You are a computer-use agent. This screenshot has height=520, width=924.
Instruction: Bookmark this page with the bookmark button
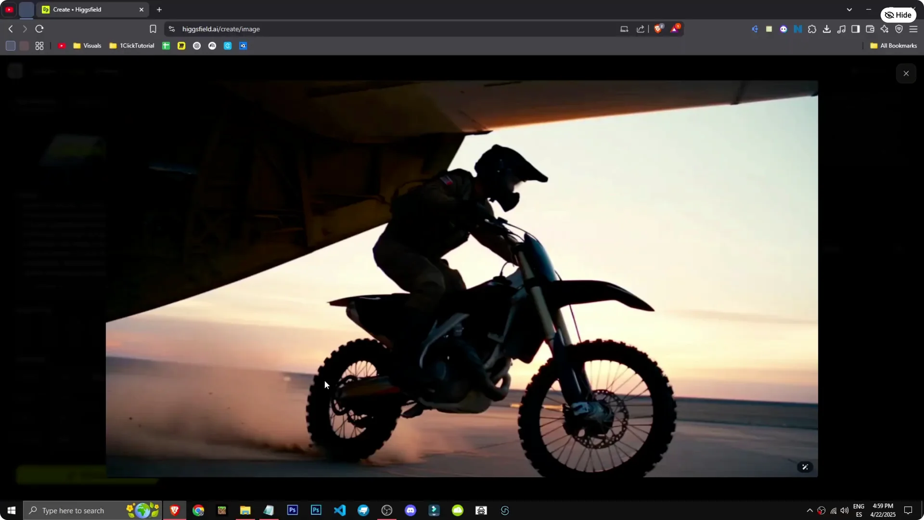pyautogui.click(x=153, y=29)
